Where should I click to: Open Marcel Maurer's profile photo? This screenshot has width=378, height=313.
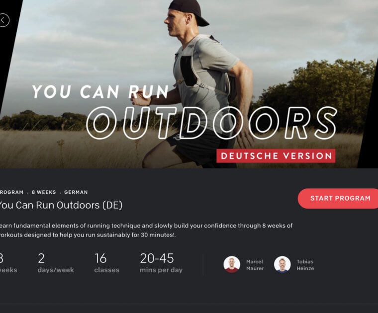tap(232, 264)
